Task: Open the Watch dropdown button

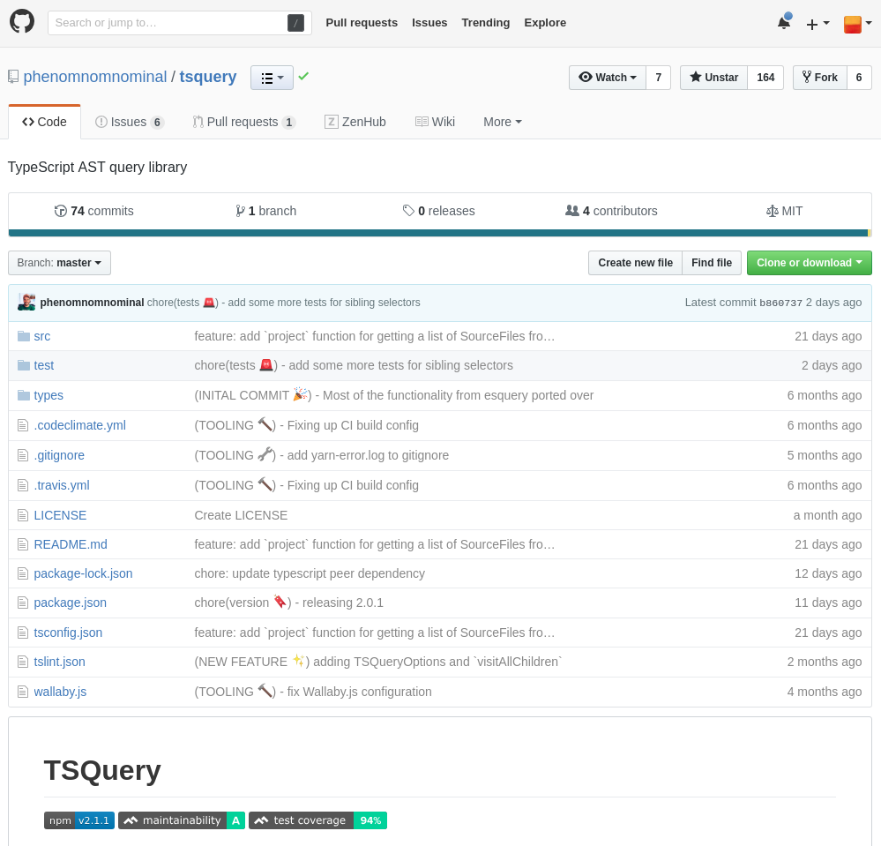Action: pyautogui.click(x=608, y=78)
